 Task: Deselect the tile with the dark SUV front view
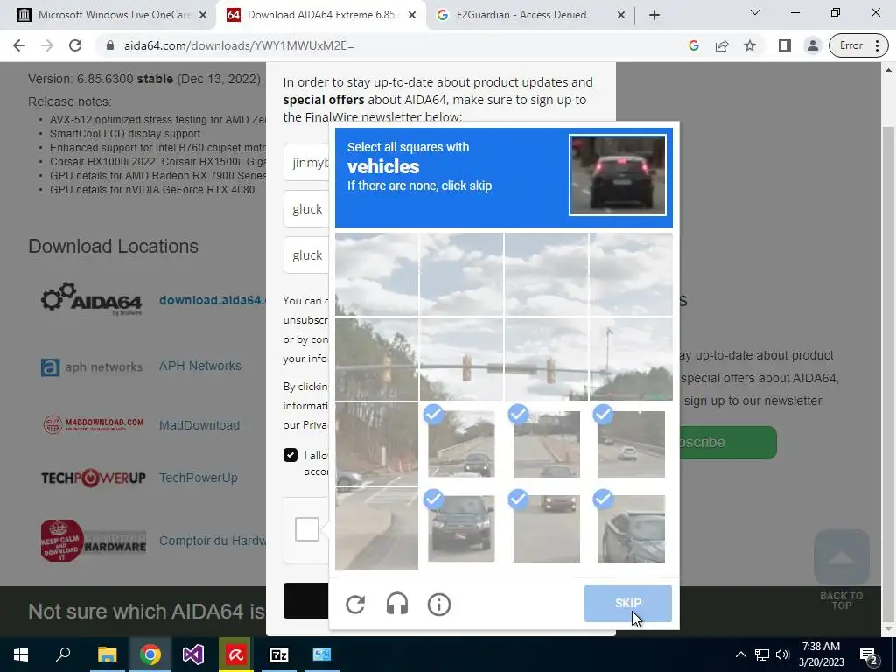pyautogui.click(x=462, y=528)
